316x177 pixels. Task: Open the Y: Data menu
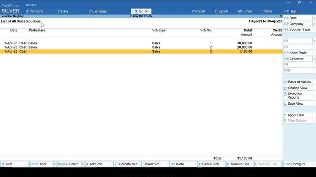[63, 11]
